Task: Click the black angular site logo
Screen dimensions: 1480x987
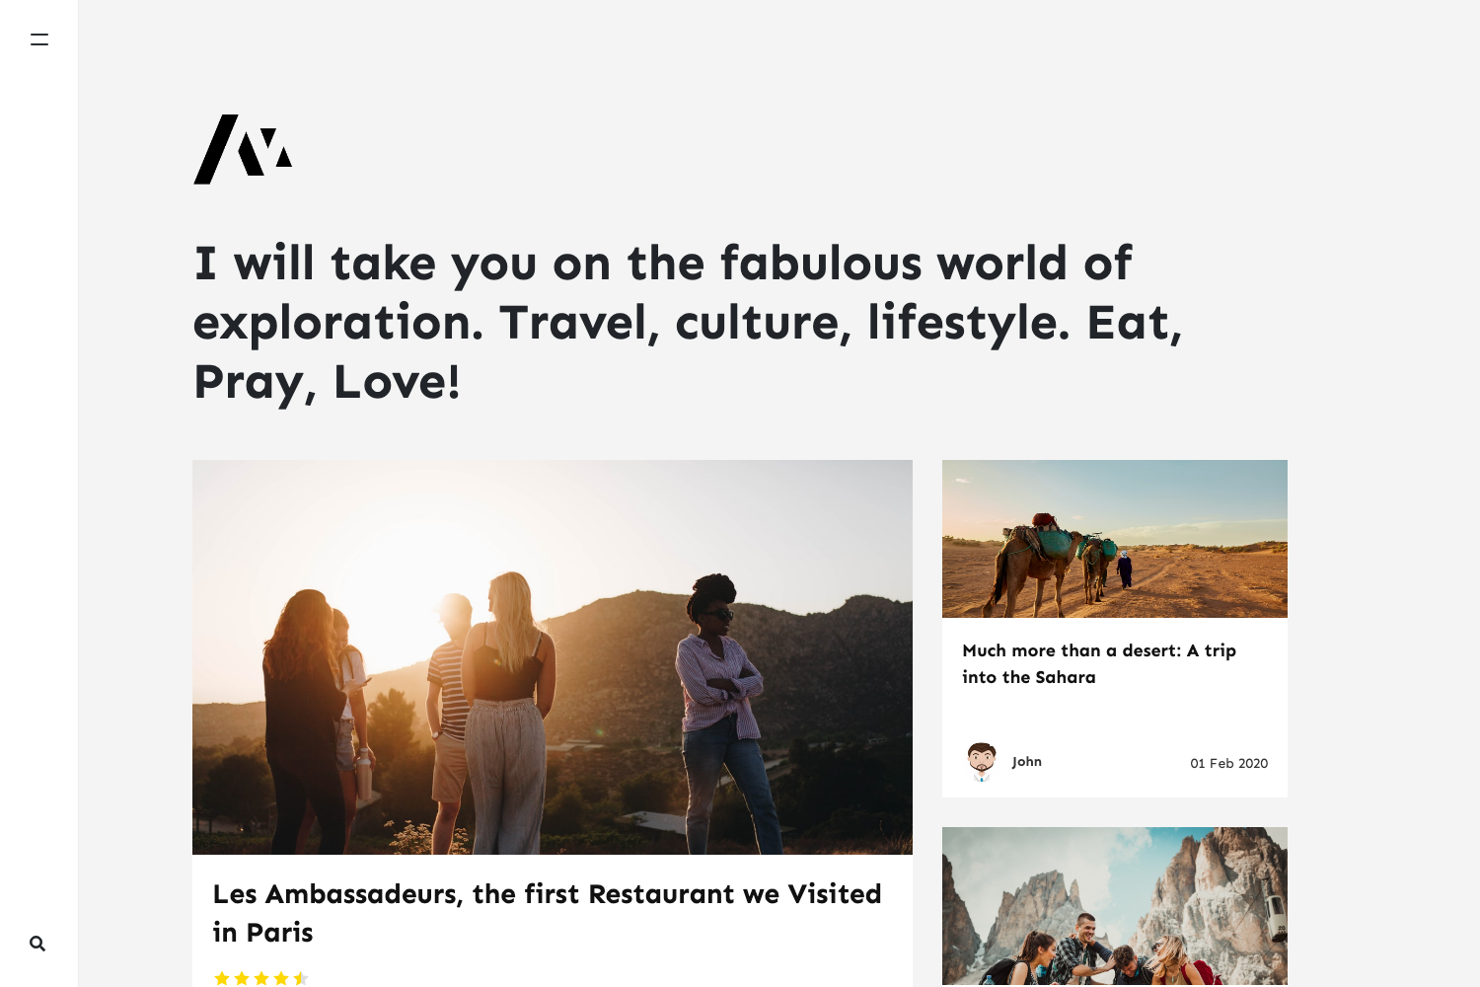Action: [243, 149]
